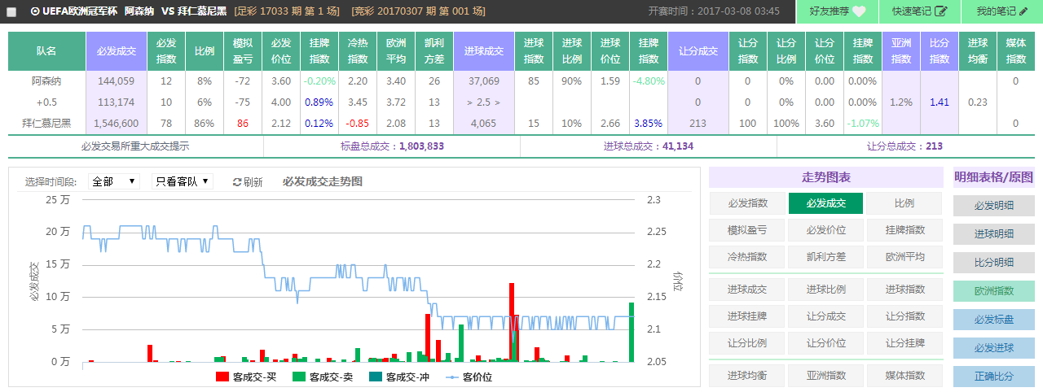Viewport: 1043px width, 392px height.
Task: Click the 让分成交 purple column header
Action: point(698,51)
